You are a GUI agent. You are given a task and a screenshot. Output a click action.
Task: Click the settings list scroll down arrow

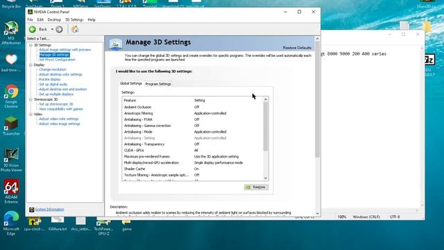[x=266, y=178]
